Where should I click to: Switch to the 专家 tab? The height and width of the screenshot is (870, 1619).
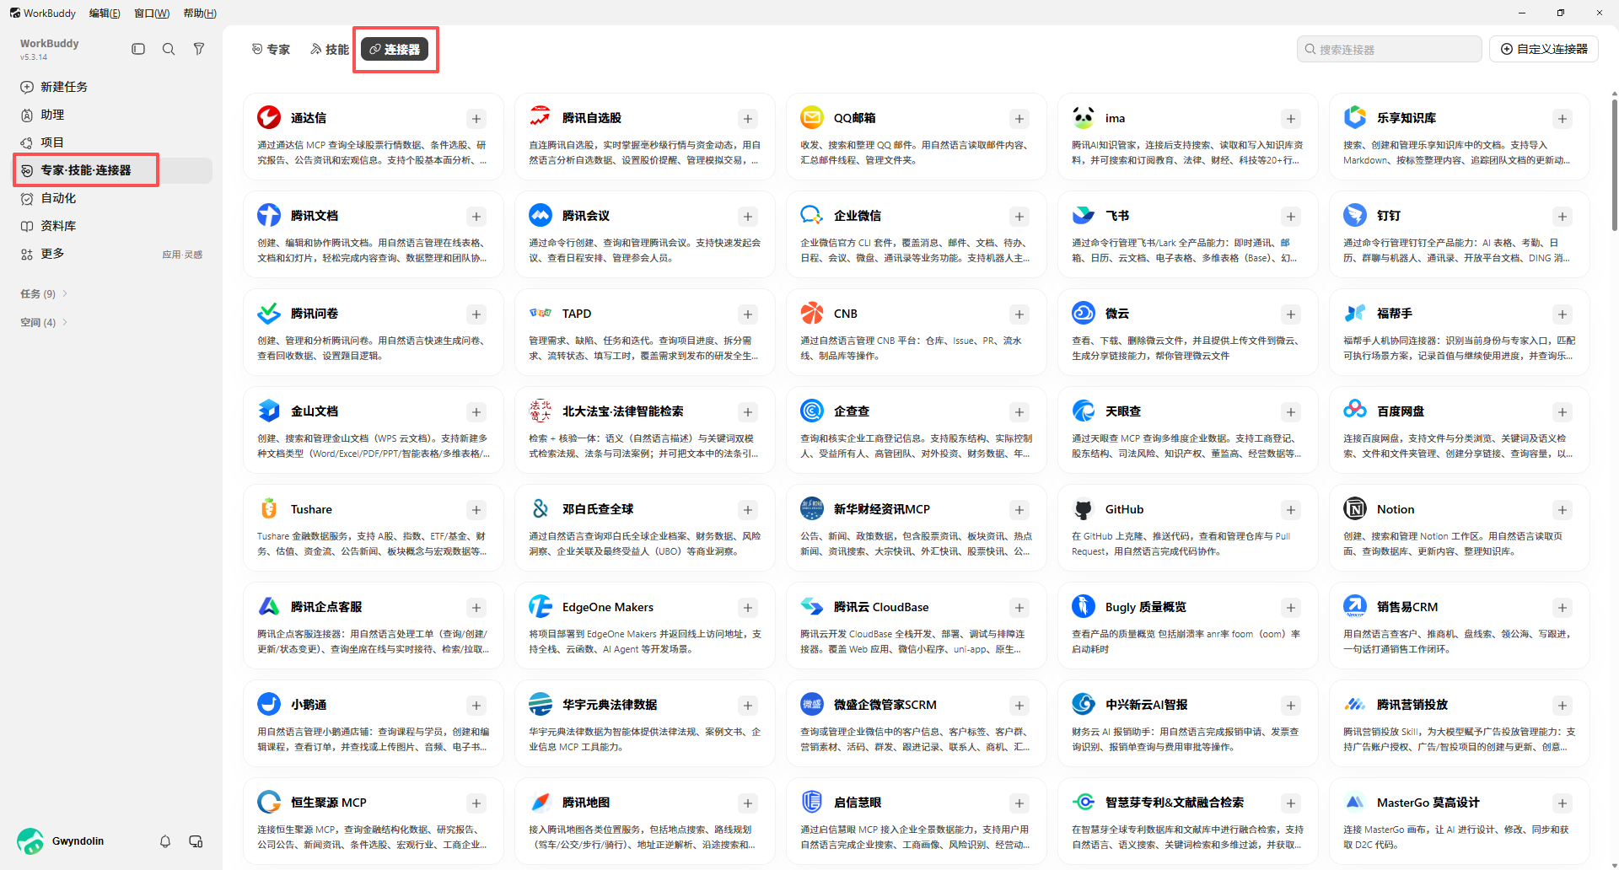pyautogui.click(x=271, y=50)
